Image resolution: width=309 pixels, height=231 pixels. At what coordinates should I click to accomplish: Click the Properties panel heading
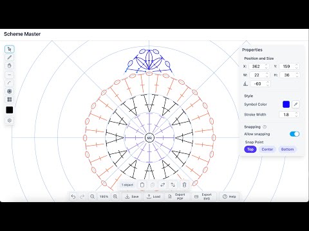[252, 50]
